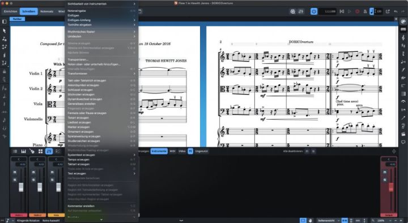The height and width of the screenshot is (223, 408).
Task: Open the key editor panel icon
Action: click(x=57, y=151)
